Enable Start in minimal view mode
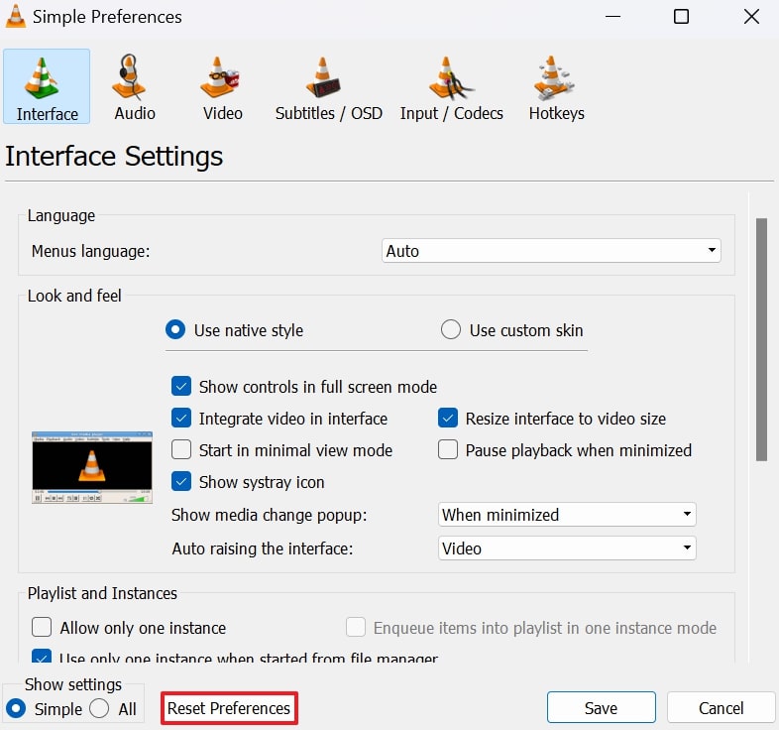 pos(181,450)
